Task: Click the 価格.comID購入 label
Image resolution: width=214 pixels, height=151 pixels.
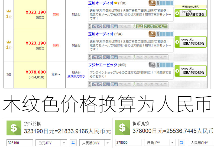Action: 190,6
